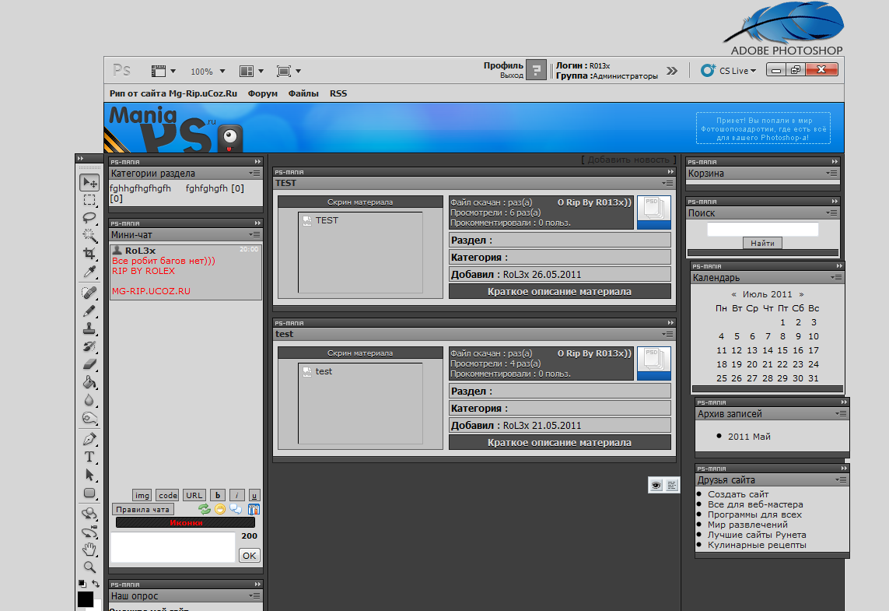Viewport: 889px width, 611px height.
Task: Select the Move tool
Action: [x=89, y=182]
